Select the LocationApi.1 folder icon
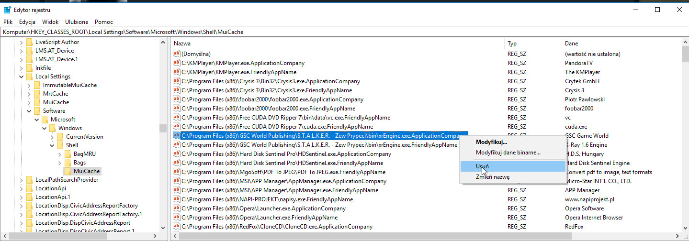 click(29, 197)
